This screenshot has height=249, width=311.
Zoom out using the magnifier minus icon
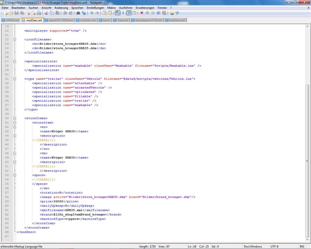coord(97,13)
